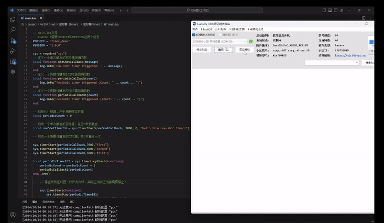The image size is (384, 223).
Task: Open the '1 LuatOS' menu in Luatools
Action: [x=206, y=29]
